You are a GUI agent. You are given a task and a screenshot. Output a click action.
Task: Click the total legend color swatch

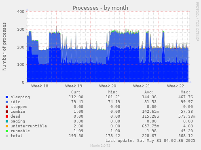[x=7, y=136]
